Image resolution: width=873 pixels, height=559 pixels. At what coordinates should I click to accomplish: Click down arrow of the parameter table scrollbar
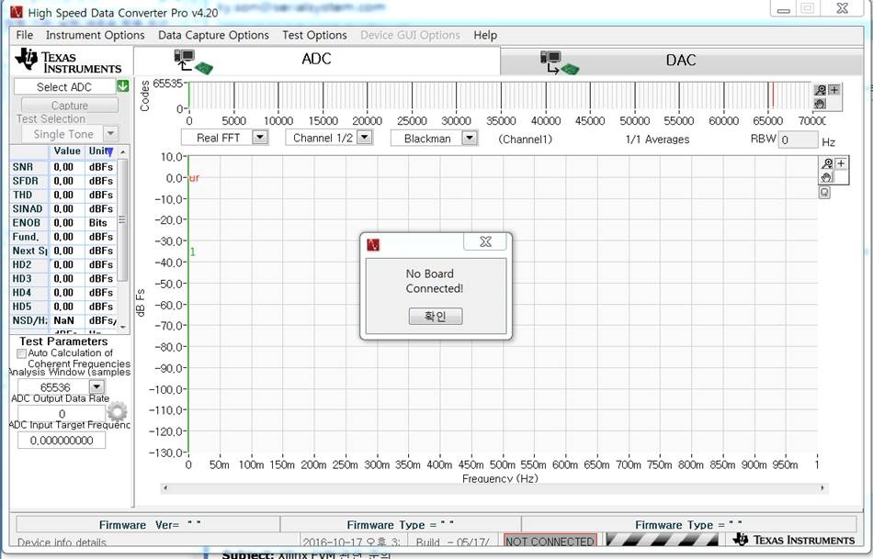(x=123, y=328)
